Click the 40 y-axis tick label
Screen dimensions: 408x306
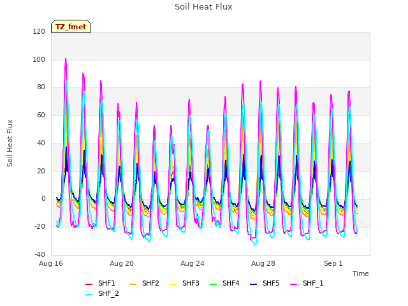(41, 143)
